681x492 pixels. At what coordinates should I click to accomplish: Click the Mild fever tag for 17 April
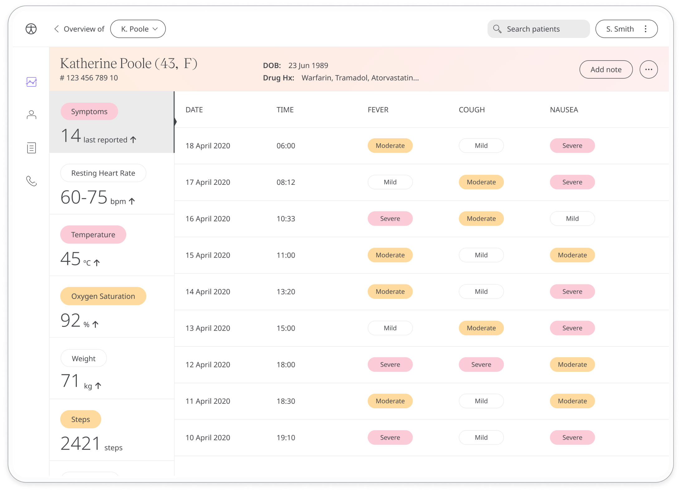pos(390,182)
